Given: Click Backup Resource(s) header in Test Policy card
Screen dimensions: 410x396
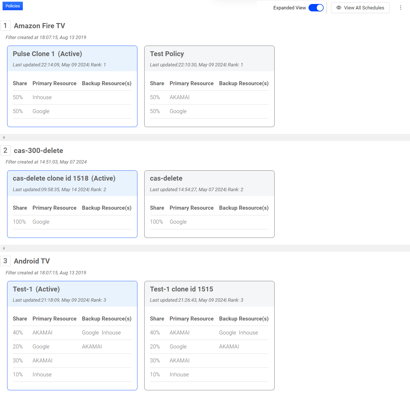Looking at the screenshot, I should [244, 83].
